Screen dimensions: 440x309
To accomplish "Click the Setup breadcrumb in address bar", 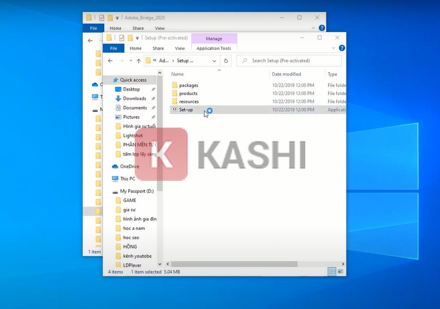I will [185, 61].
